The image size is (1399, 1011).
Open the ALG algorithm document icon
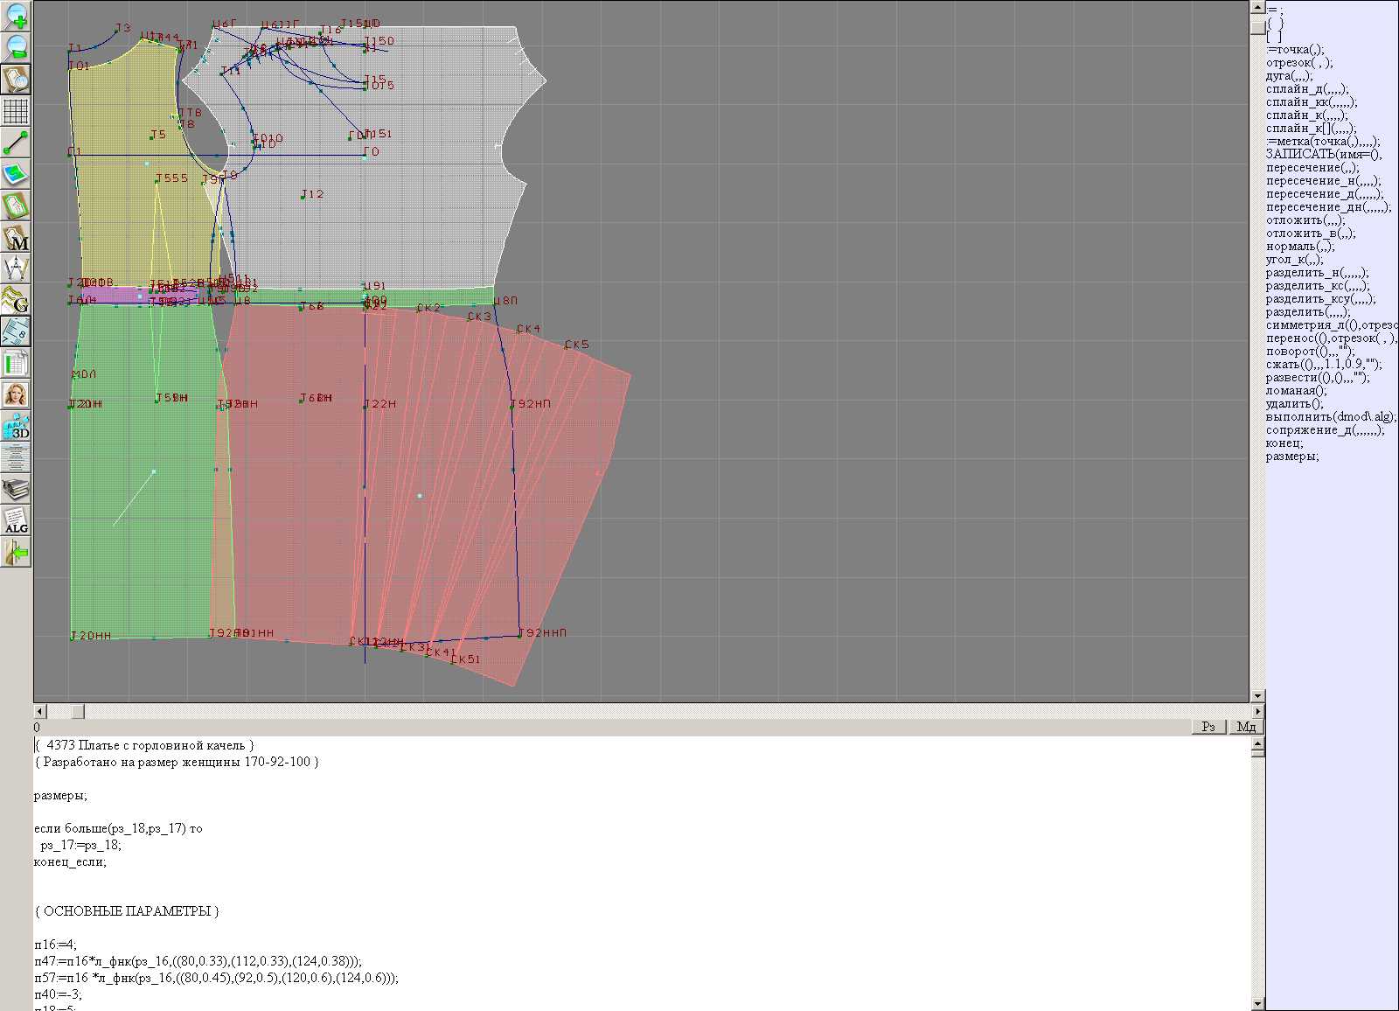[x=16, y=520]
